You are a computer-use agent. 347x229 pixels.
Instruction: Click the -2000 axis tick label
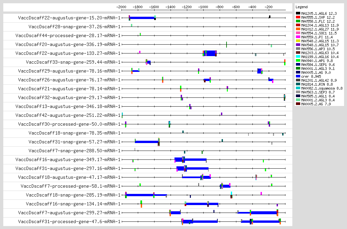point(121,7)
